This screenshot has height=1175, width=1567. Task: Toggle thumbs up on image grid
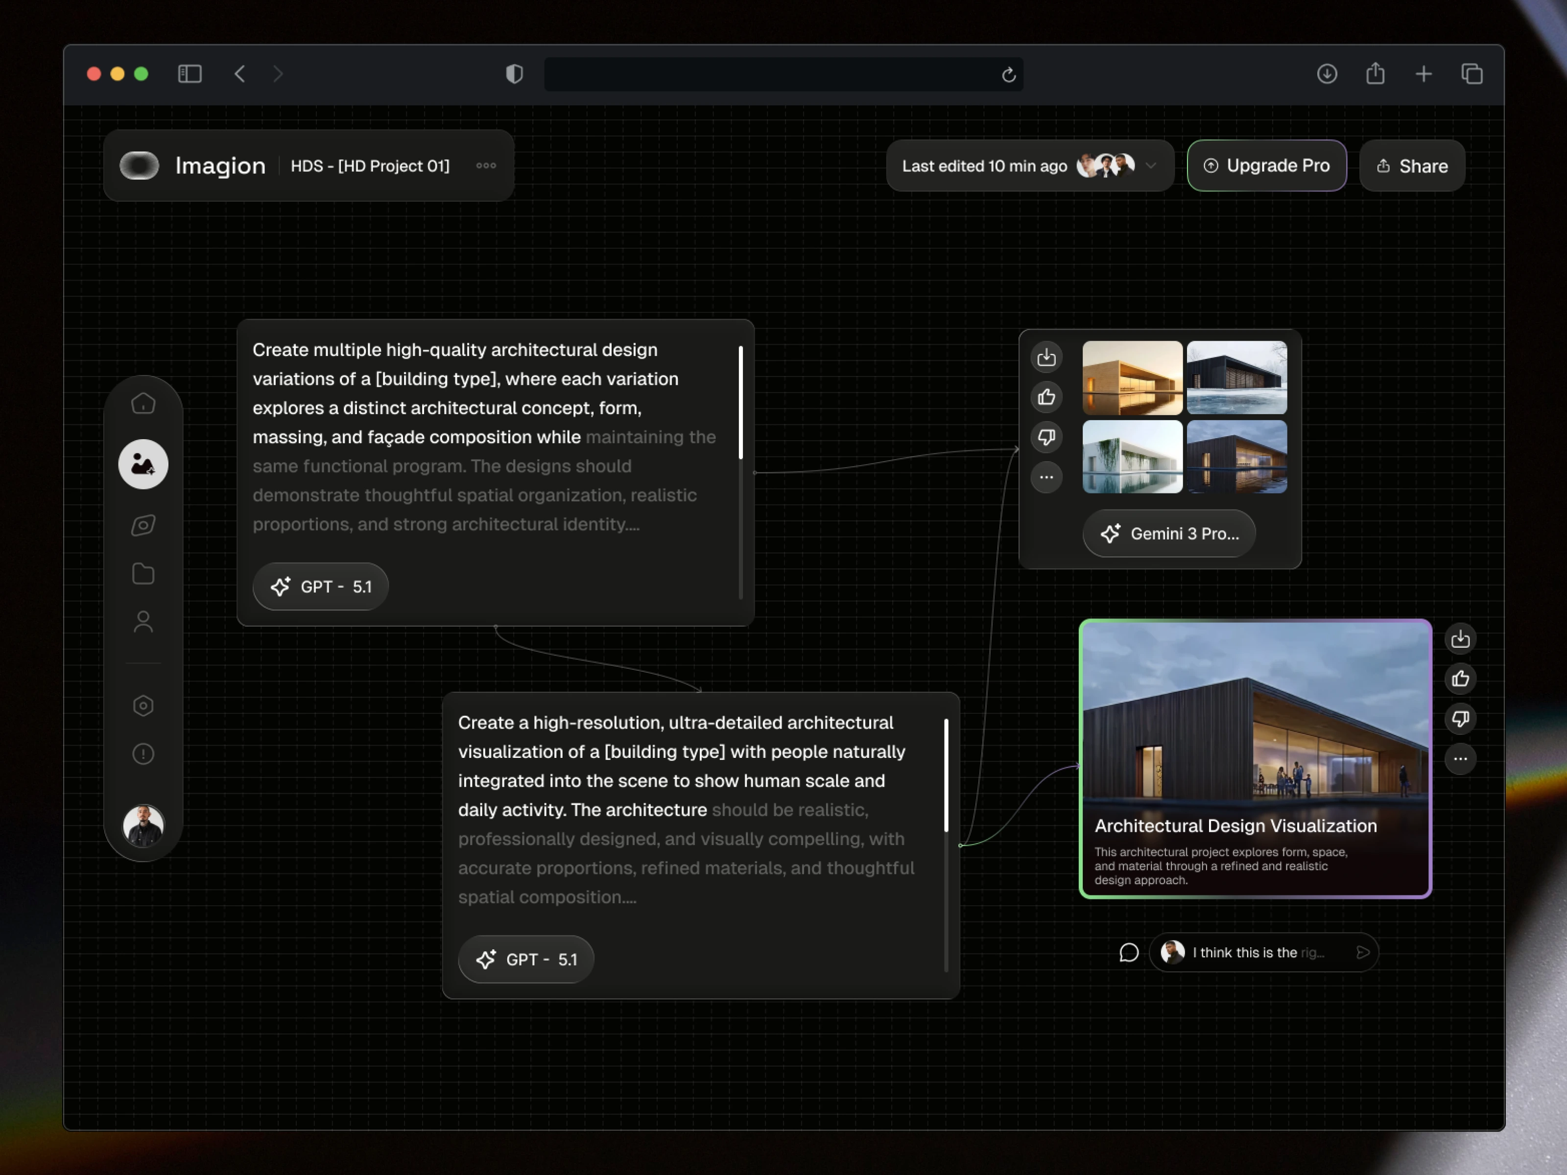(x=1046, y=398)
